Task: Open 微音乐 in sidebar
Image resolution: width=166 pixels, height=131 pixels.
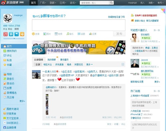Action: pyautogui.click(x=9, y=79)
